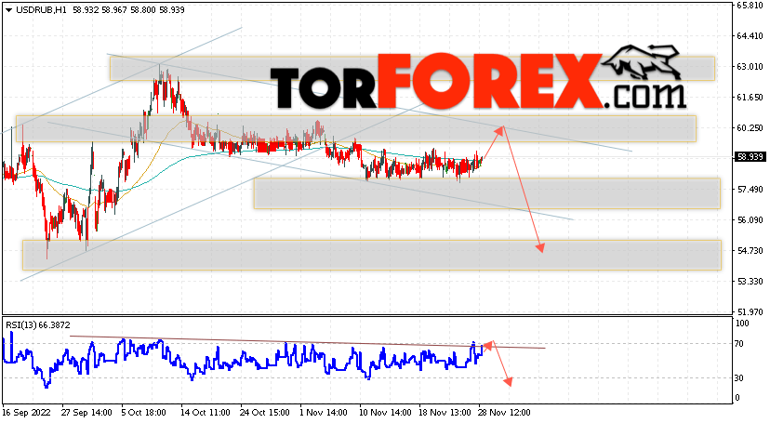Click the OHLC values 58.932 58.967 58.800 58.939
This screenshot has height=423, width=770.
point(128,10)
